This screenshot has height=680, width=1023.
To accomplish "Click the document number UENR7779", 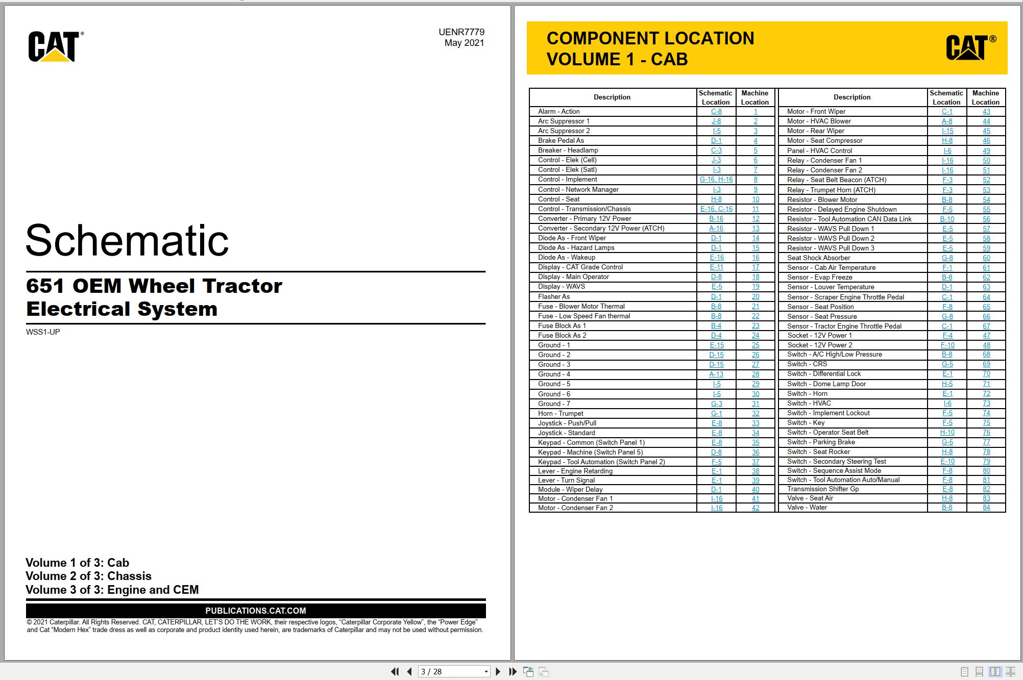I will tap(461, 32).
